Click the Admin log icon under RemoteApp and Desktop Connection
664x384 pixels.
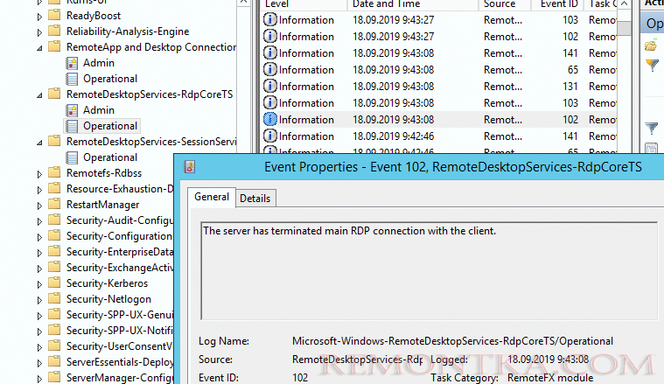point(72,63)
